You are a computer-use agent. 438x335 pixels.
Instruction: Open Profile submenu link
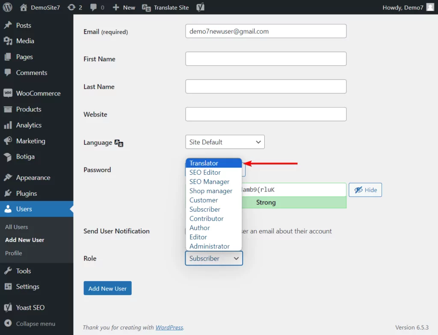pyautogui.click(x=13, y=253)
